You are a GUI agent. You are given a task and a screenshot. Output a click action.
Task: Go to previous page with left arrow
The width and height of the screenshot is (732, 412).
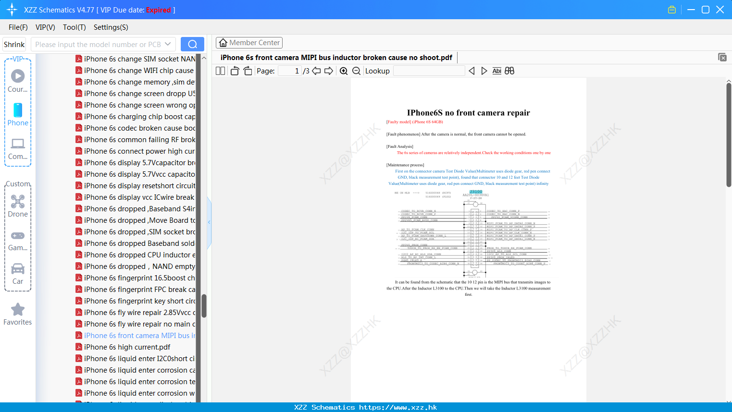click(x=316, y=71)
